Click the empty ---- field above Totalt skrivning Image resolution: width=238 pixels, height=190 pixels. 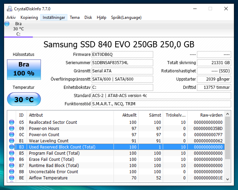[x=214, y=55]
